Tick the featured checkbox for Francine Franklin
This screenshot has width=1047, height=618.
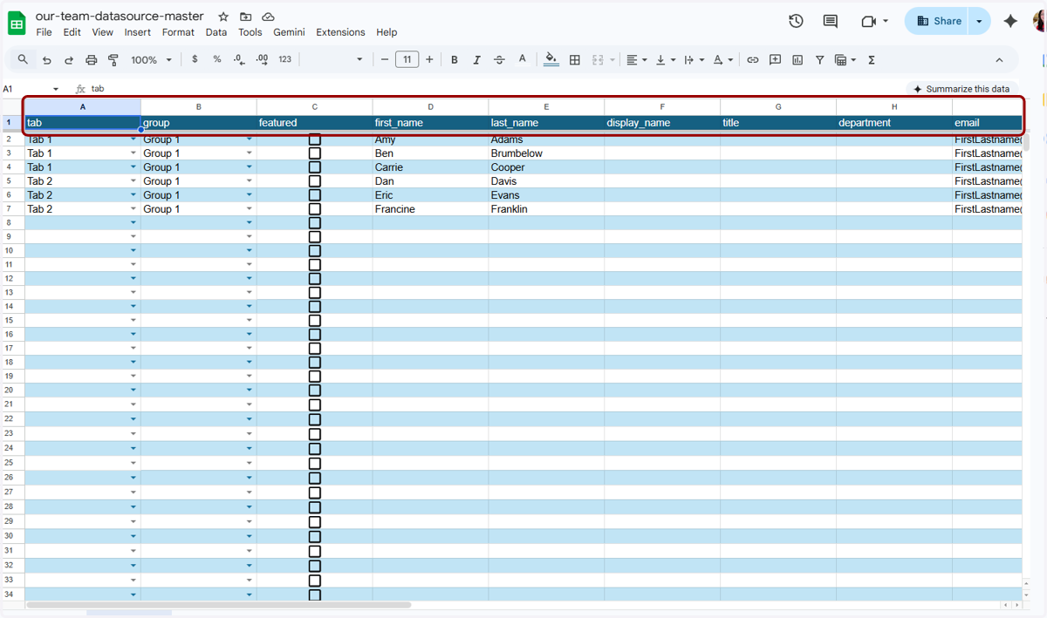[x=315, y=209]
